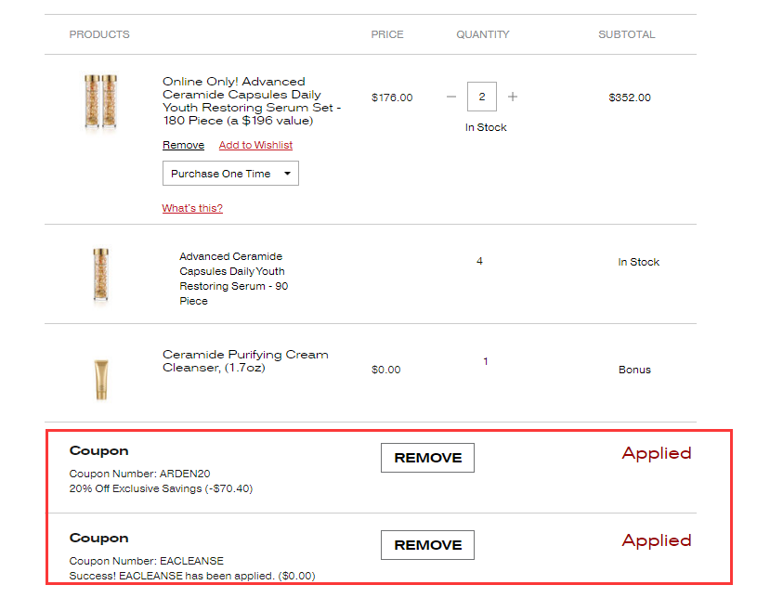Click the Add to Wishlist link
This screenshot has width=770, height=598.
click(255, 145)
